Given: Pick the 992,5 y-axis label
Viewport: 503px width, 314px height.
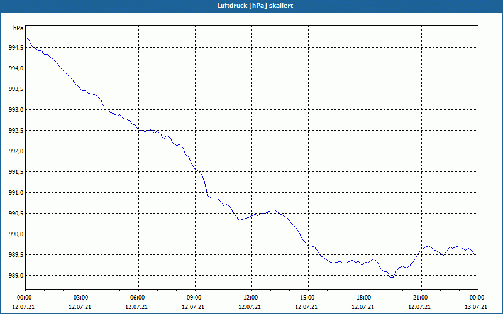Looking at the screenshot, I should point(16,131).
